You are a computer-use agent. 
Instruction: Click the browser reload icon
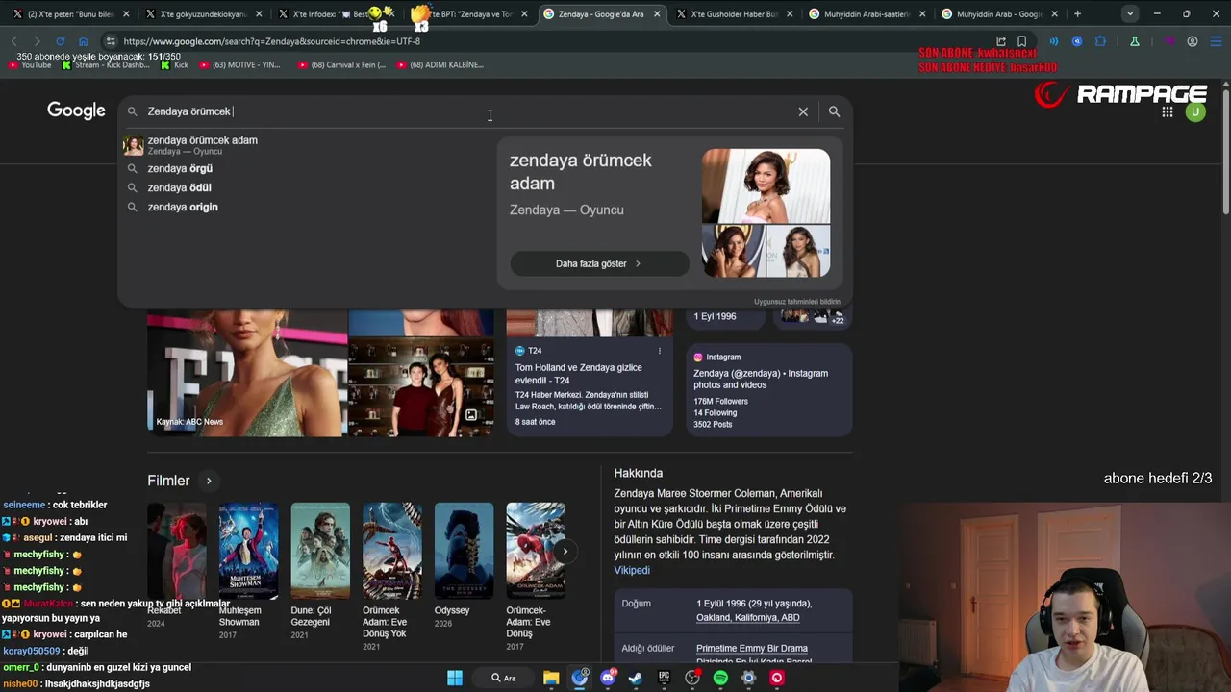[x=60, y=41]
